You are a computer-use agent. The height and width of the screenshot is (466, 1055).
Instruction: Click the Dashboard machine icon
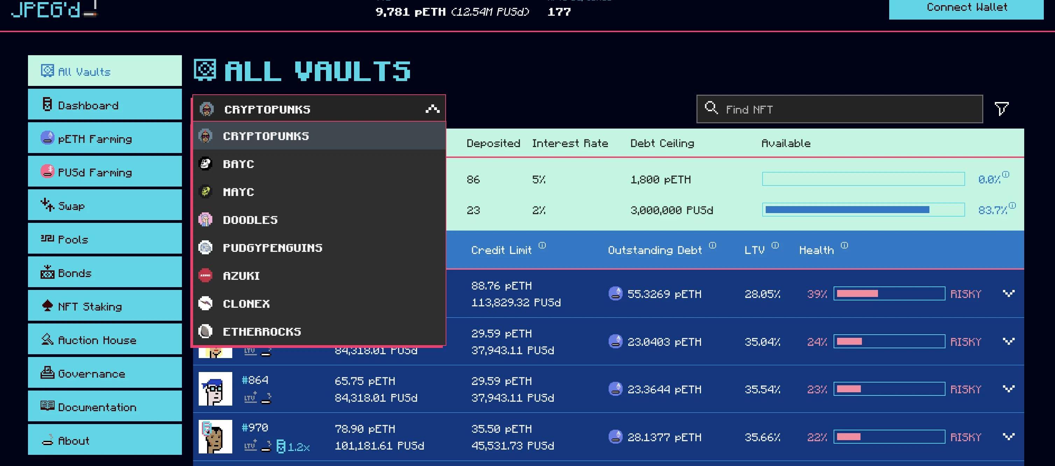coord(47,104)
